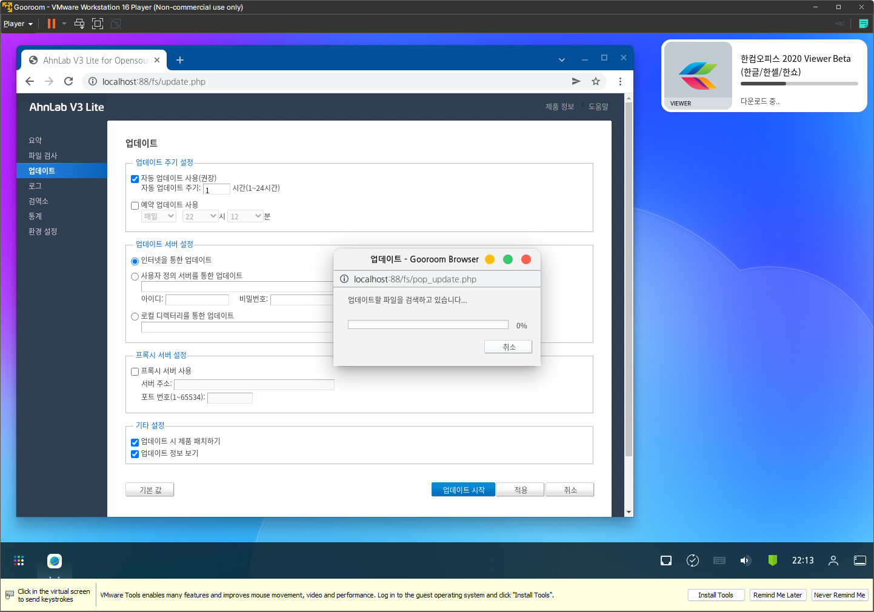Open the app launcher grid at bottom-left
The width and height of the screenshot is (874, 612).
(x=19, y=560)
